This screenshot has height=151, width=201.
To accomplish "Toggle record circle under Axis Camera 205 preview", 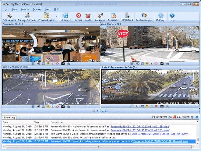I will coord(138,64).
